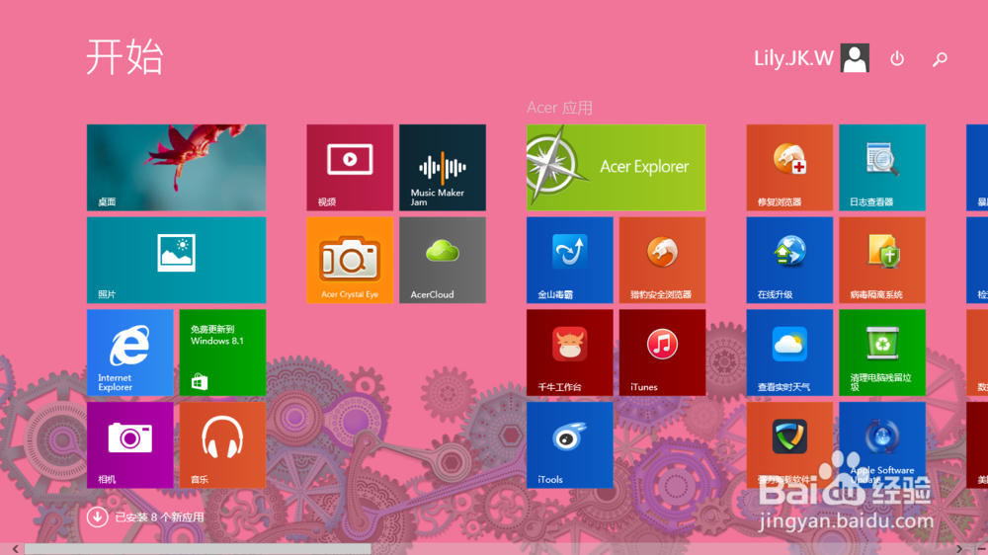988x555 pixels.
Task: Open the shield software tile beside Apple Software Update
Action: click(789, 445)
